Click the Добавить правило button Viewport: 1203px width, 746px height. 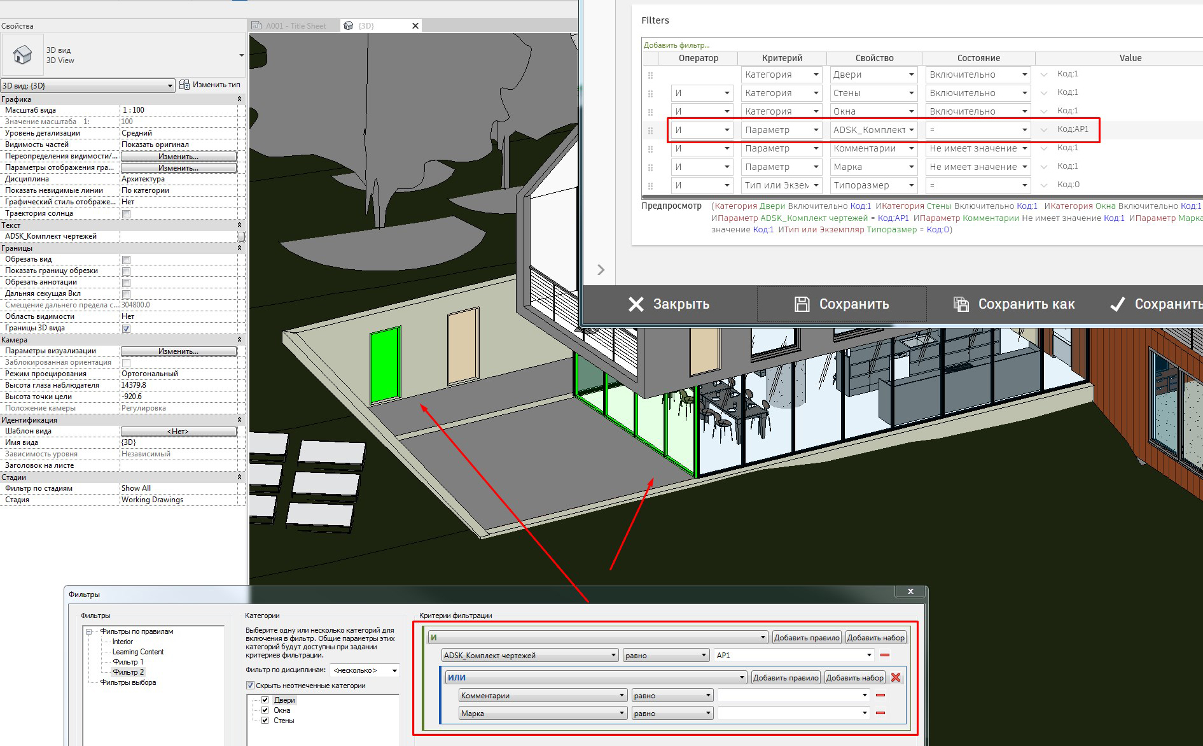click(x=806, y=637)
